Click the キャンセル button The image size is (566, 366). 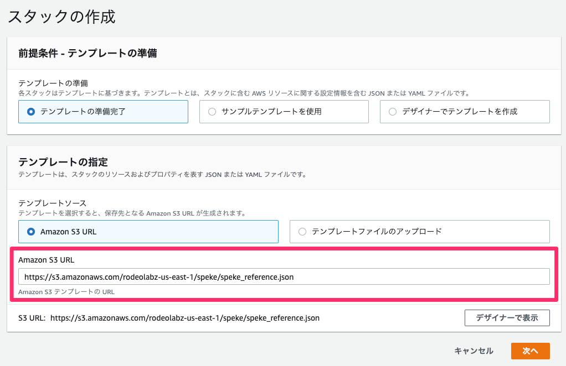pyautogui.click(x=474, y=351)
